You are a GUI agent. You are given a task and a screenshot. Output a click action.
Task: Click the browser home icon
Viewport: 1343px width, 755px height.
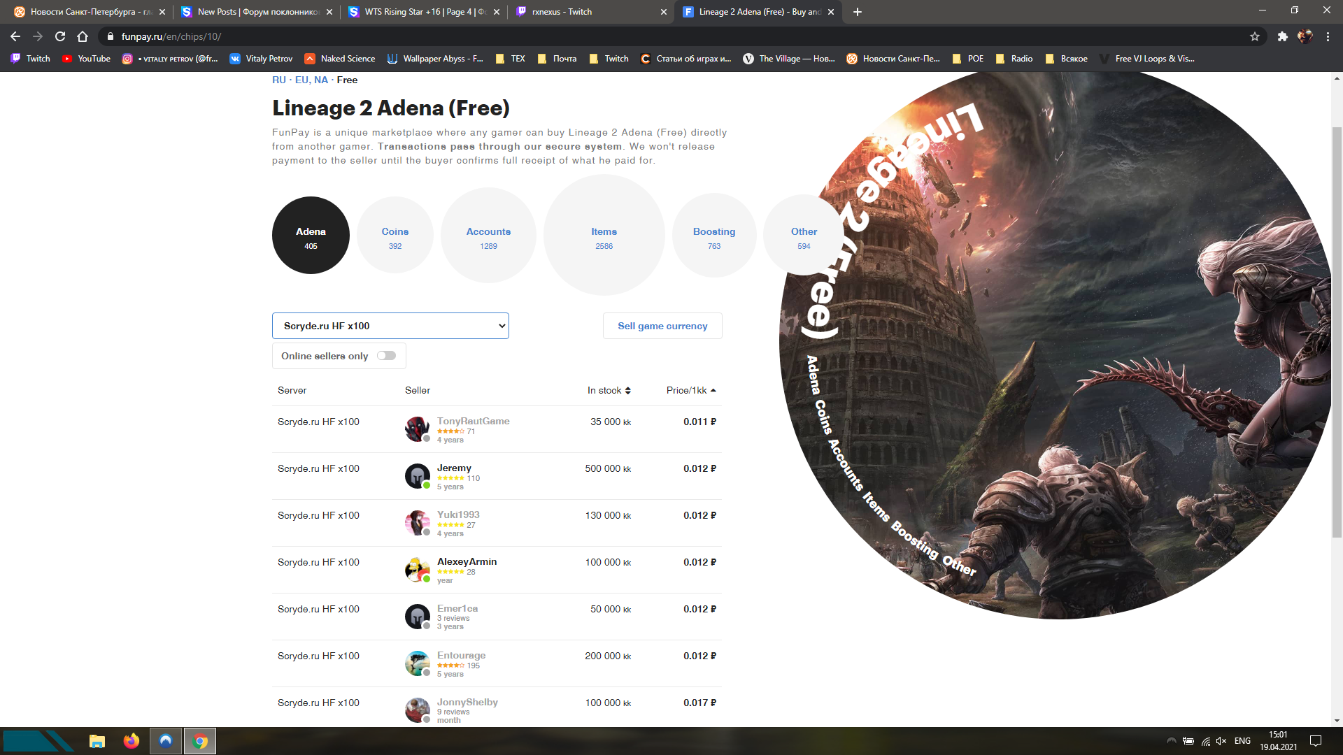point(83,36)
